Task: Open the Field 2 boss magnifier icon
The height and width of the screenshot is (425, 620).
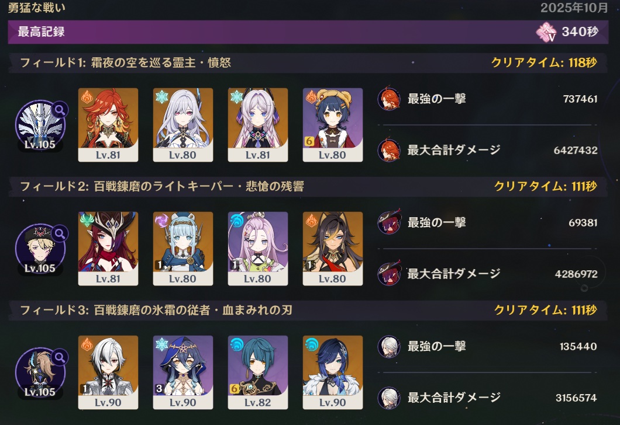Action: [x=60, y=234]
